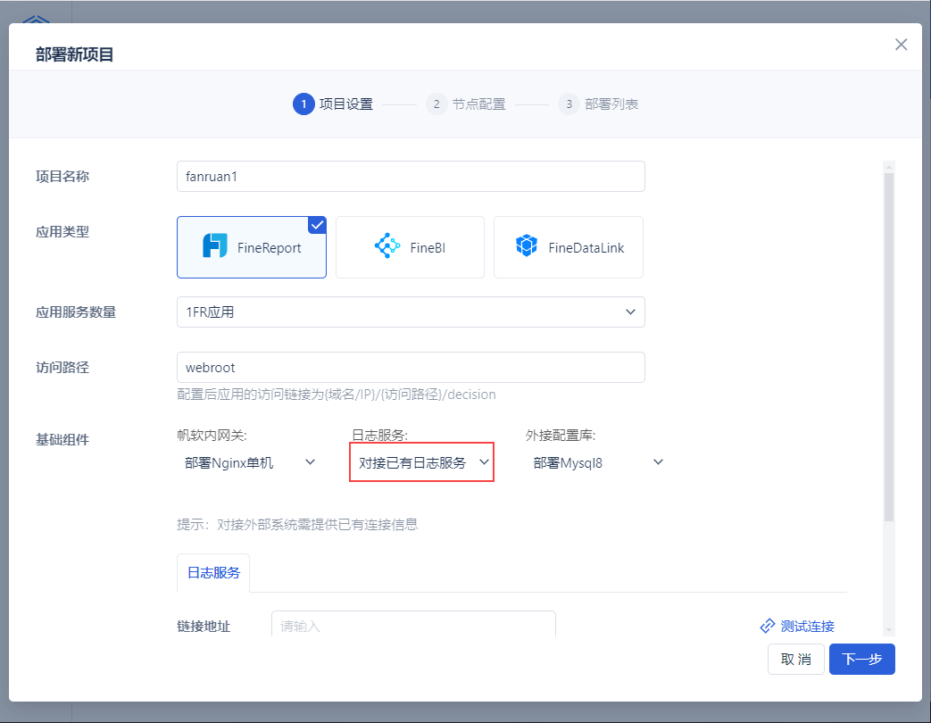Click the 外接配置库: label

(560, 435)
